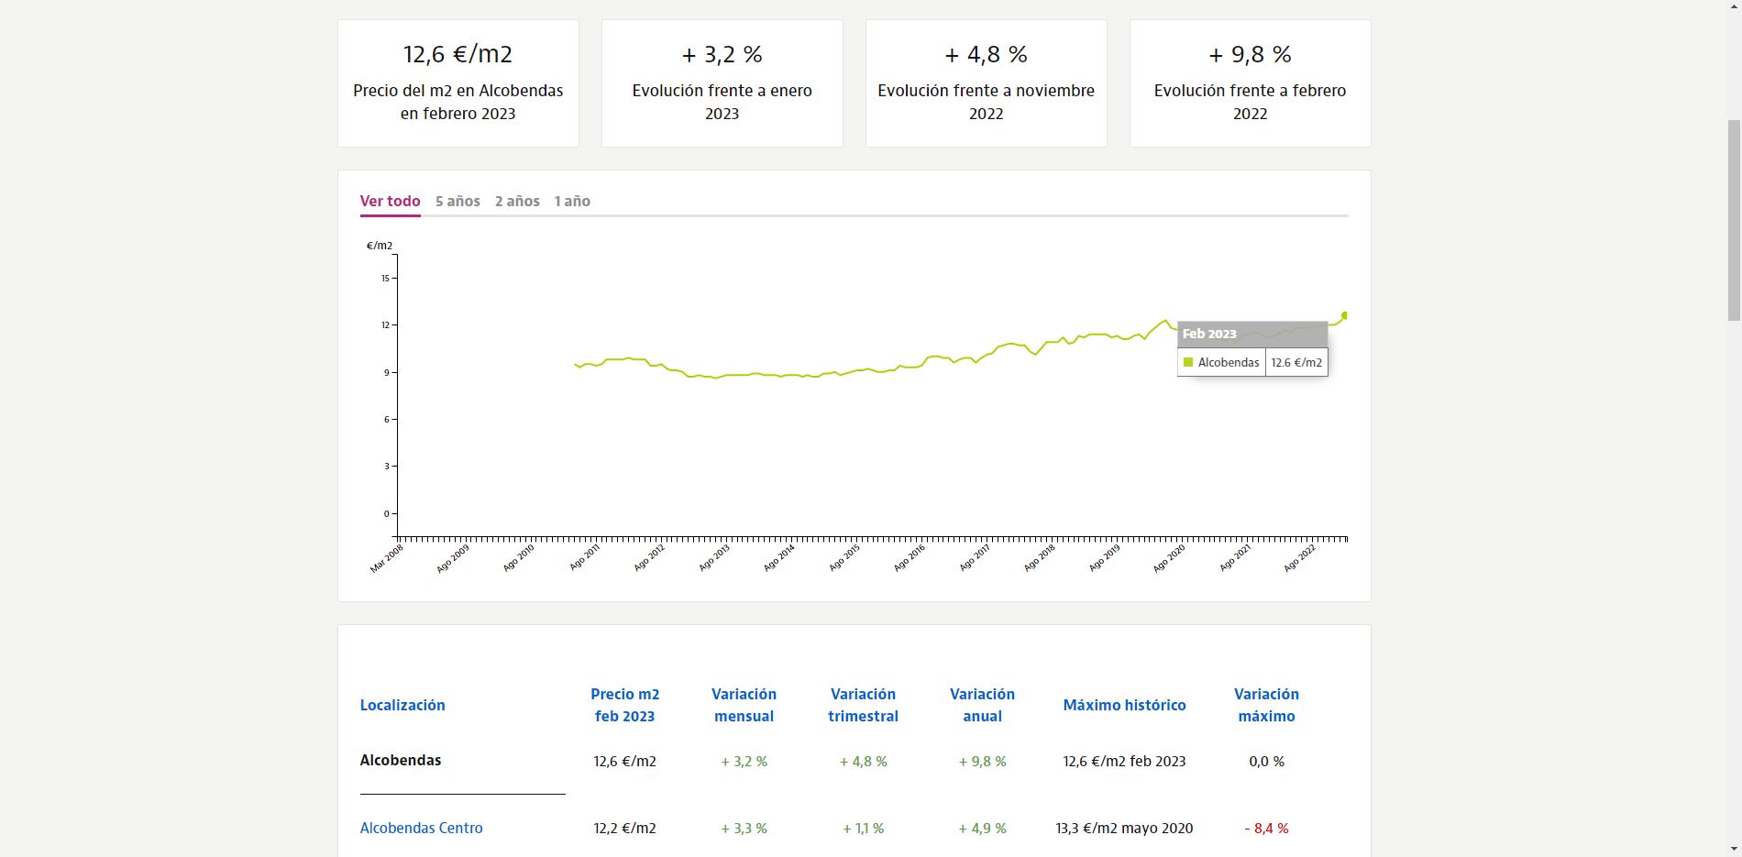This screenshot has width=1742, height=857.
Task: Select the 'Ver todo' chart tab
Action: click(390, 201)
